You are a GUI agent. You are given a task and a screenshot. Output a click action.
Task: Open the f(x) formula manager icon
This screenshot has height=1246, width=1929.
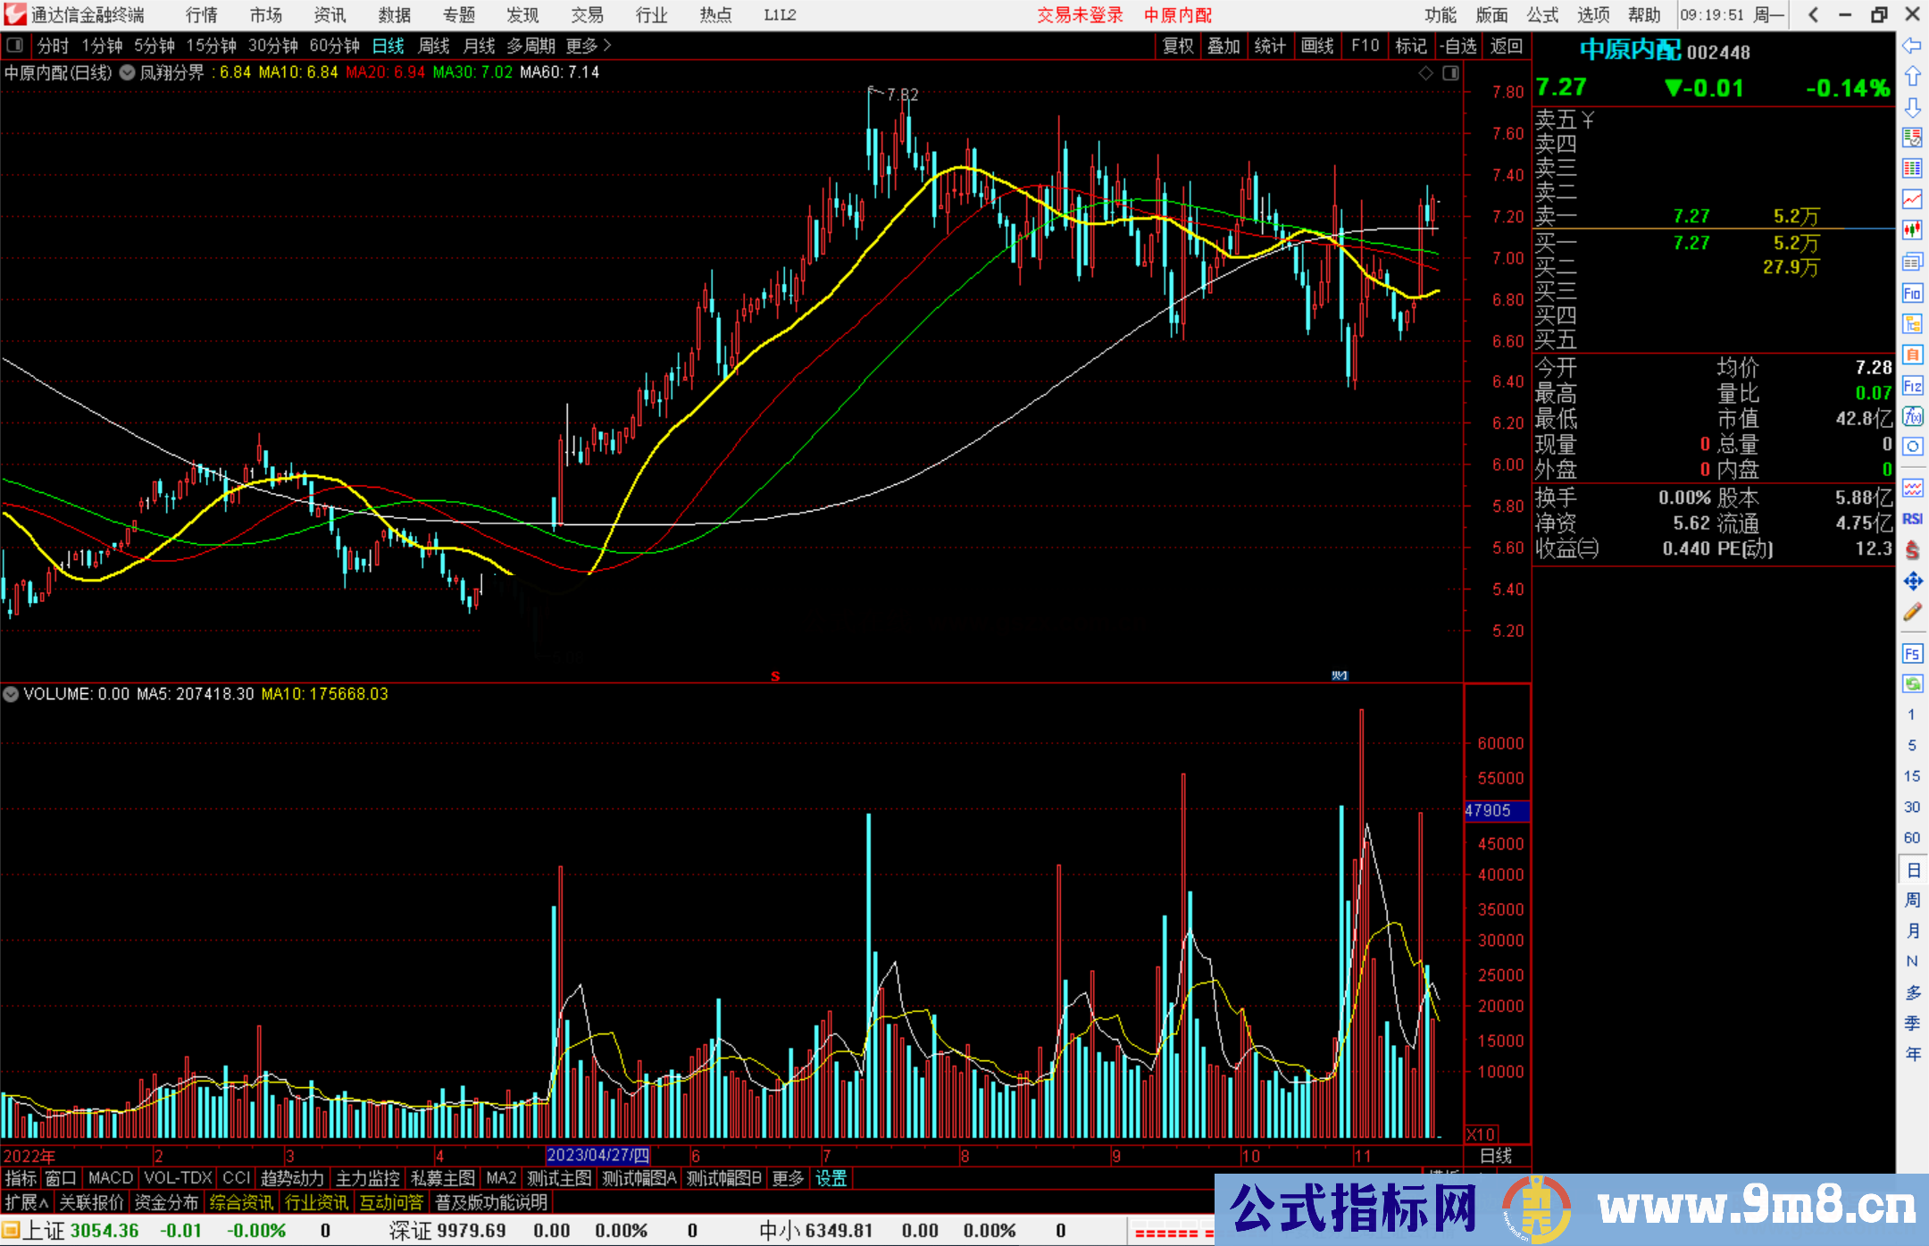pos(1912,416)
